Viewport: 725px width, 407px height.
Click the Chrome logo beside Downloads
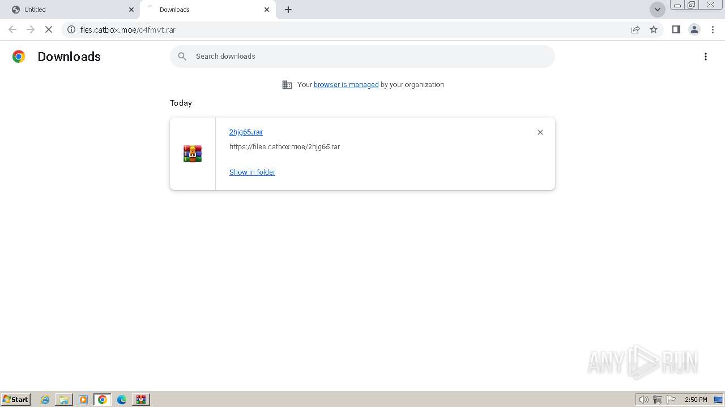click(x=19, y=57)
